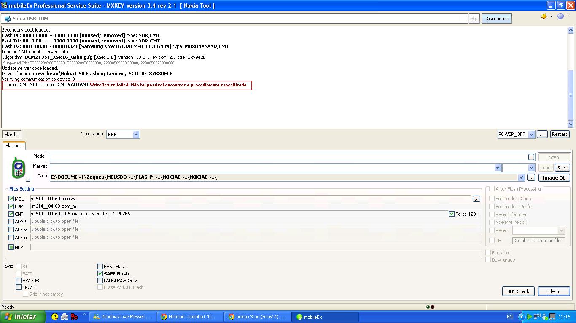Enable the ADSP file checkbox
Screen dimensions: 576x323
click(11, 222)
